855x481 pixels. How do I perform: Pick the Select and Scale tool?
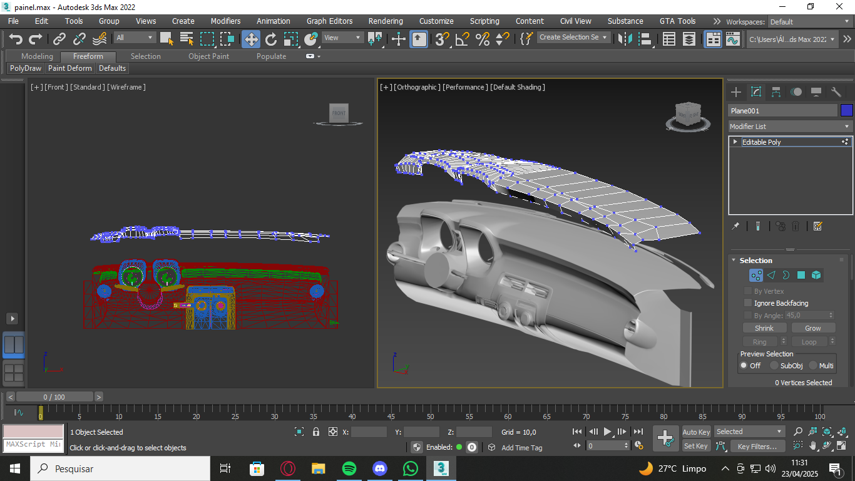tap(290, 39)
